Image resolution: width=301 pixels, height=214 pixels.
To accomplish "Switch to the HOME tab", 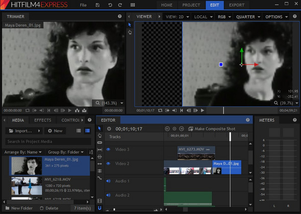I will point(167,5).
